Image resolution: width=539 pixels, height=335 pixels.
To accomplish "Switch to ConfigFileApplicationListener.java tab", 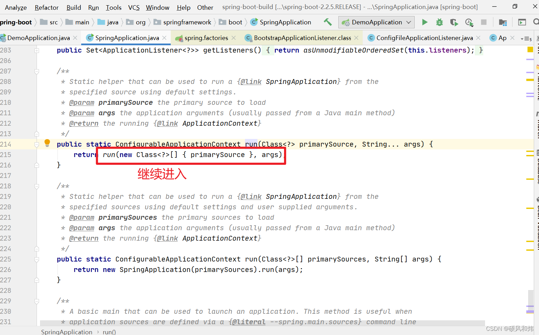I will pyautogui.click(x=424, y=38).
